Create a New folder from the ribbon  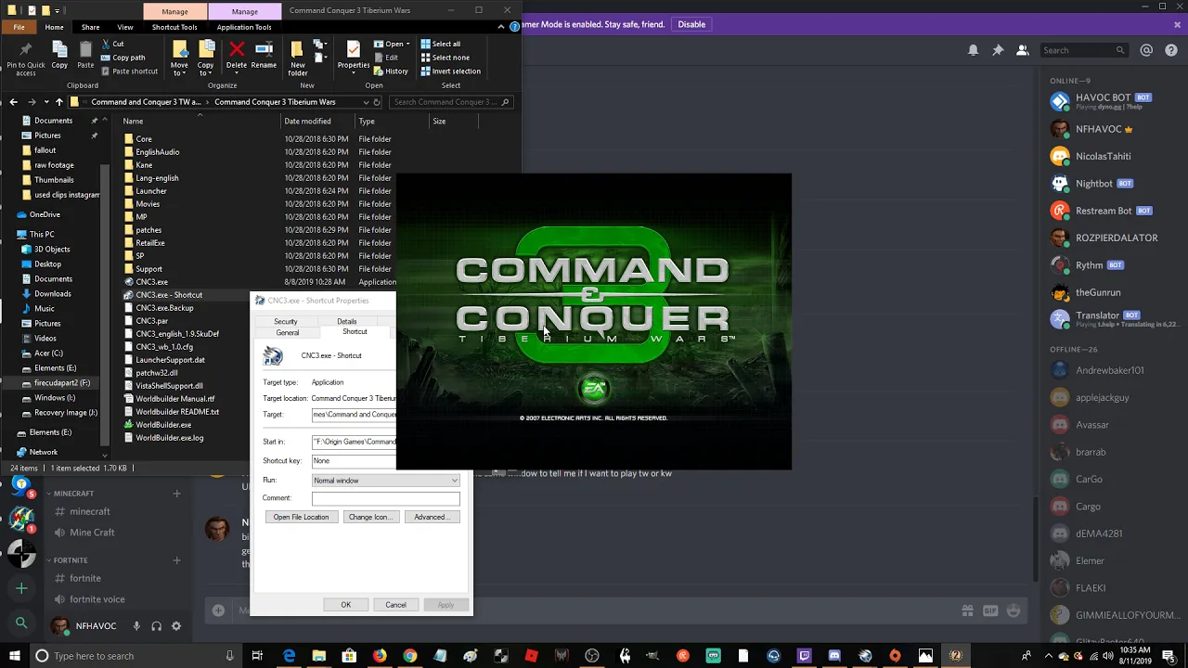[x=297, y=58]
